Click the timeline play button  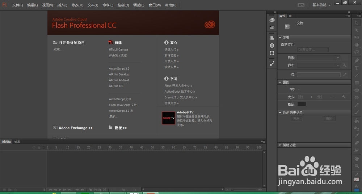pos(60,190)
